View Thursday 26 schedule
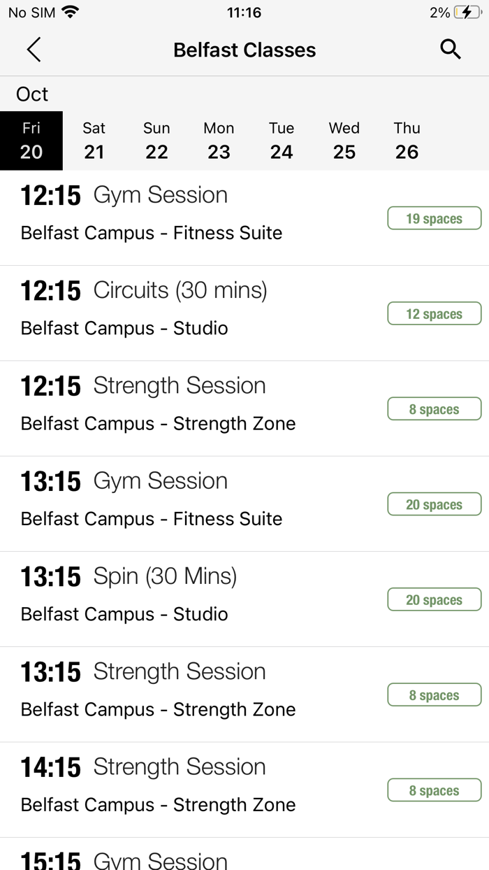This screenshot has height=870, width=489. click(407, 141)
